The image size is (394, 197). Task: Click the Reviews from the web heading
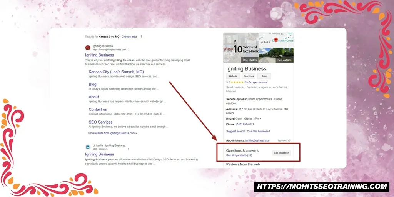243,164
